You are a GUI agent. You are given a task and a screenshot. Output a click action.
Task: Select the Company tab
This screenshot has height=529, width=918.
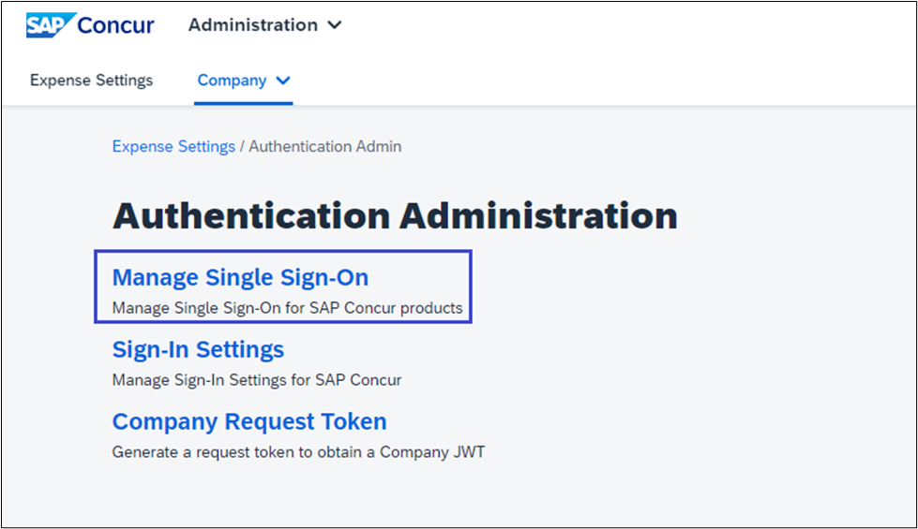point(232,81)
